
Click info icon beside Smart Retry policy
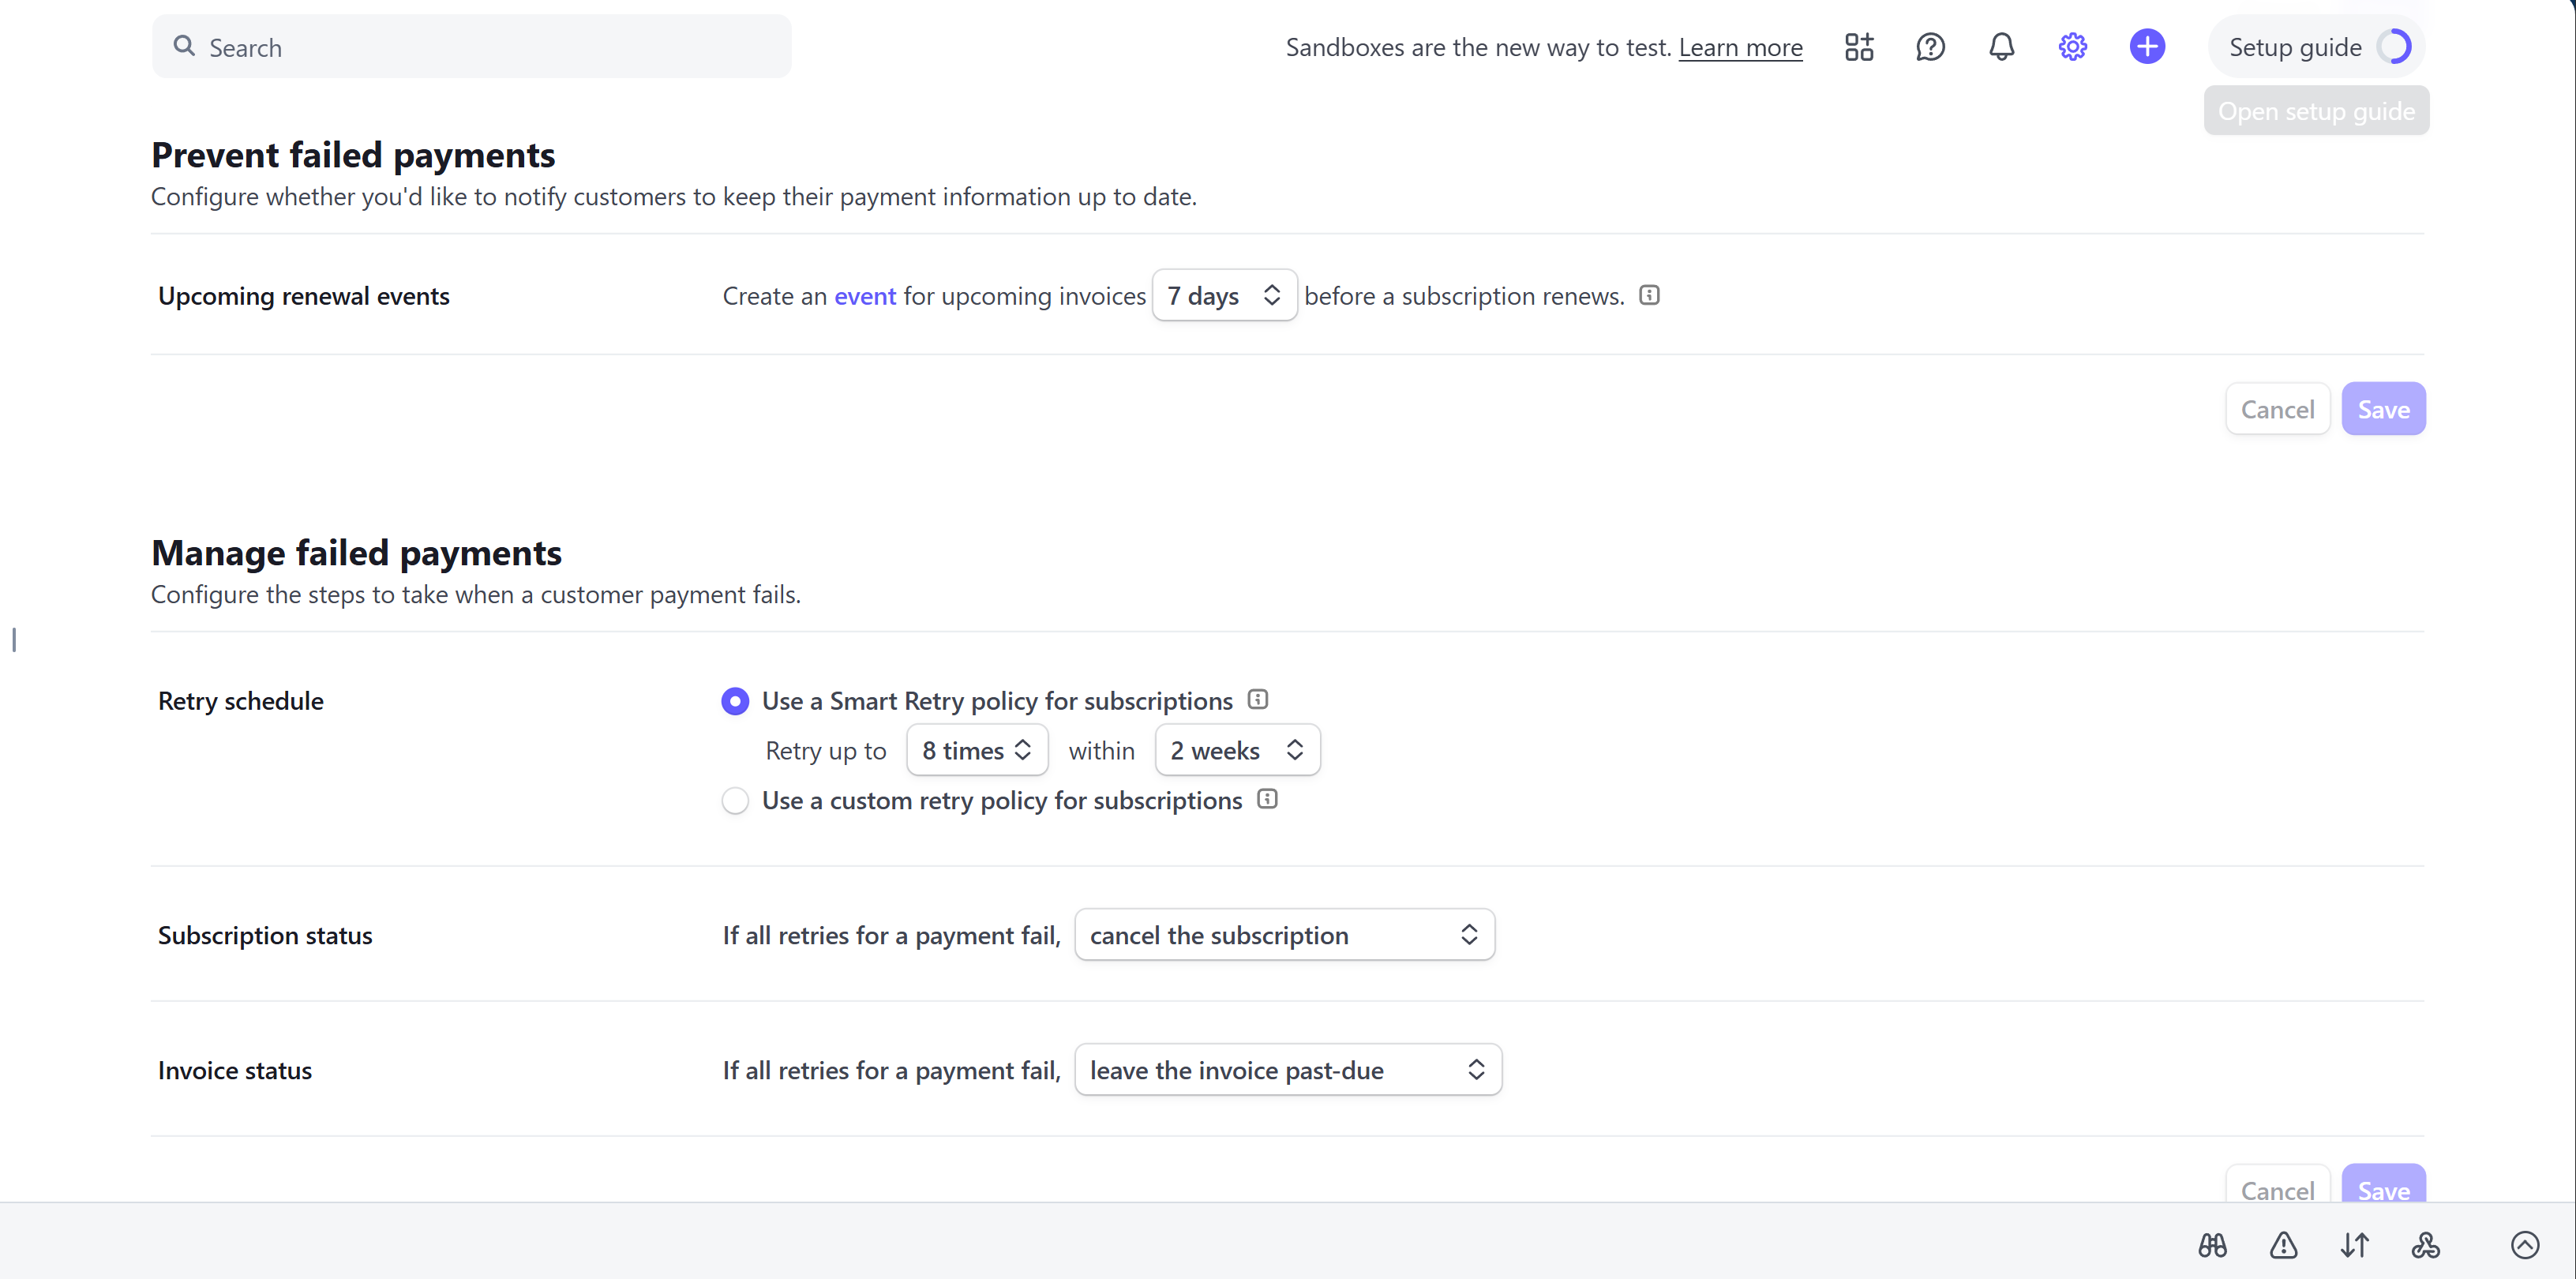pos(1258,700)
